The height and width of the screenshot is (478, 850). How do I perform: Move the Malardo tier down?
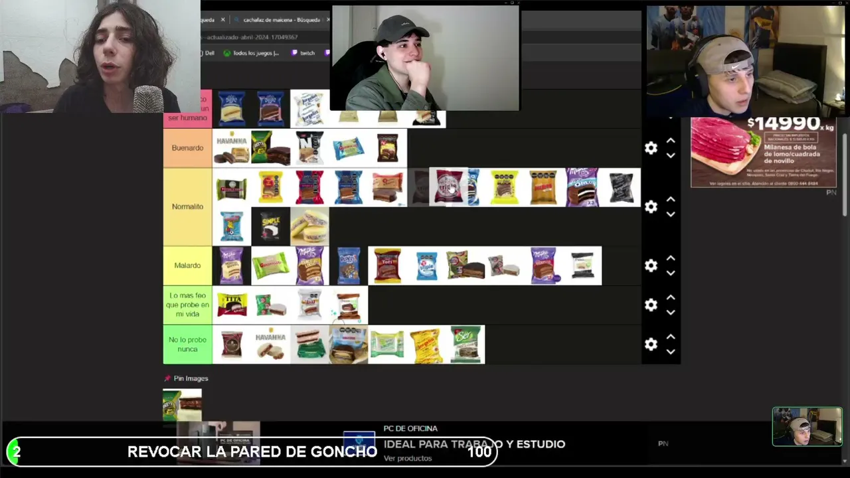point(671,273)
